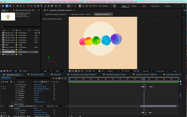Image resolution: width=187 pixels, height=117 pixels.
Task: Enable motion blur switch for timeline
Action: pos(62,78)
